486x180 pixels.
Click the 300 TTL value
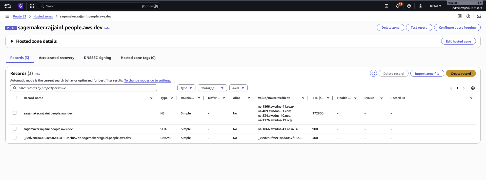(x=315, y=138)
